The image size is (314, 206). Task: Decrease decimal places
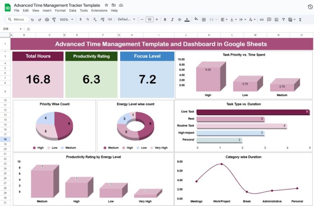[95, 20]
